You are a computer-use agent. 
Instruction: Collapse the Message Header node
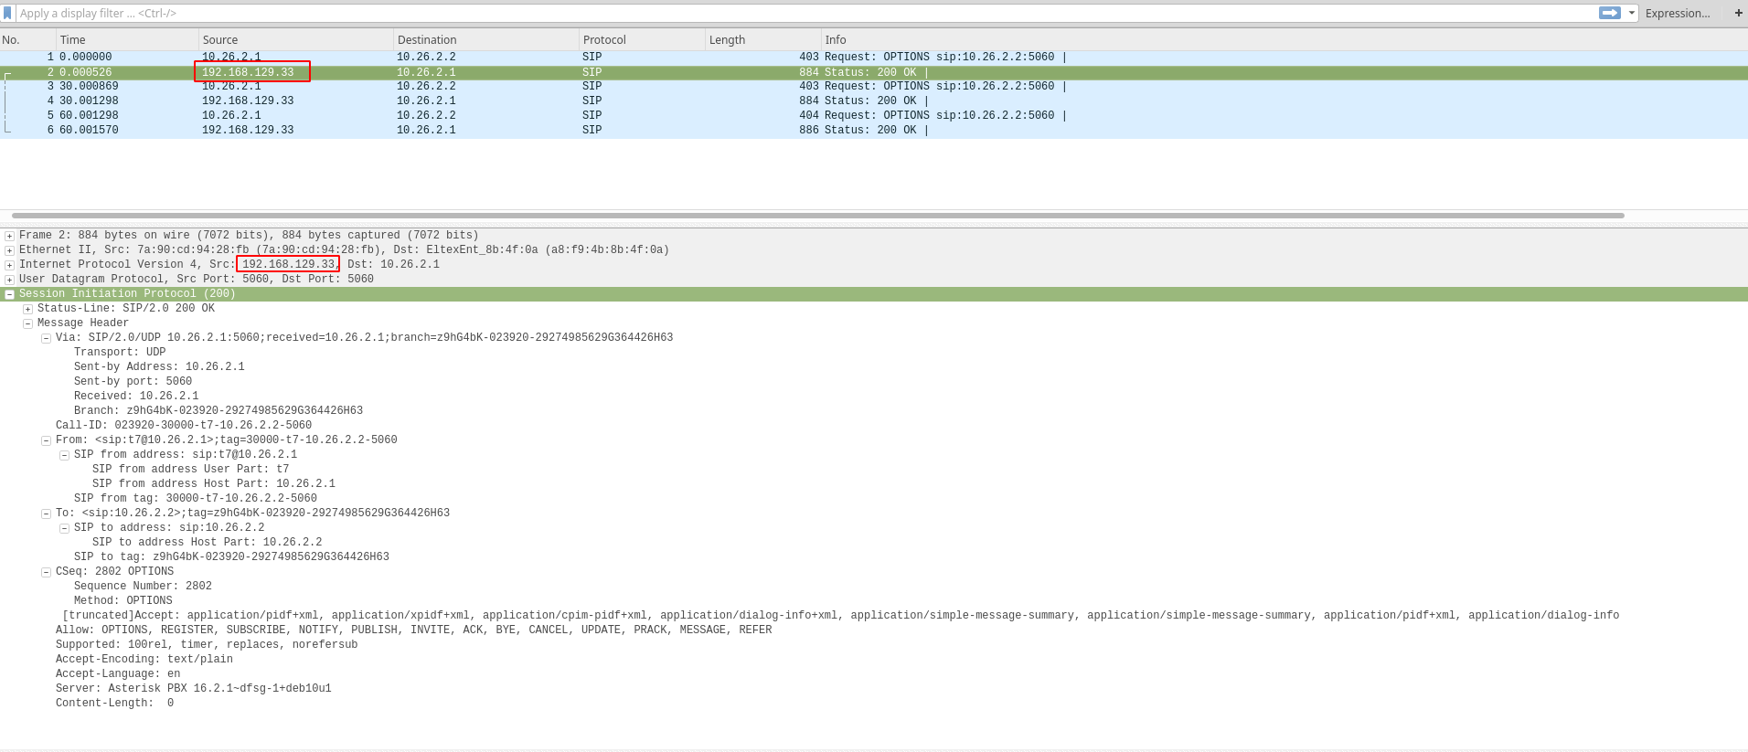point(27,323)
